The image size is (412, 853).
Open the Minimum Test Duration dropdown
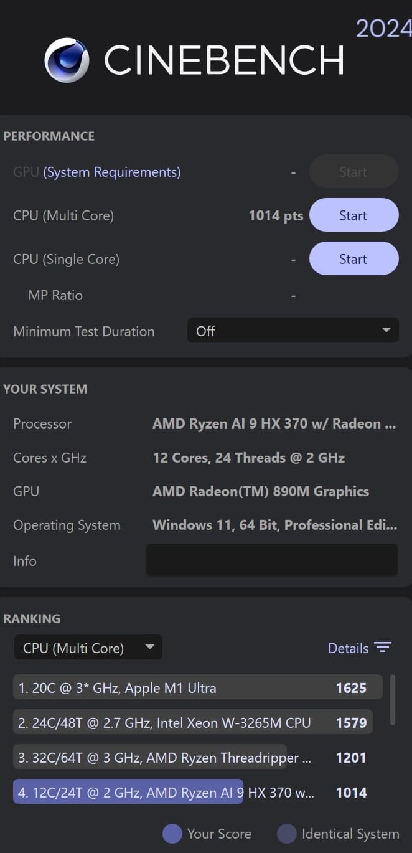[293, 331]
